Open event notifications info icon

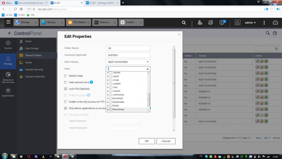click(x=222, y=22)
